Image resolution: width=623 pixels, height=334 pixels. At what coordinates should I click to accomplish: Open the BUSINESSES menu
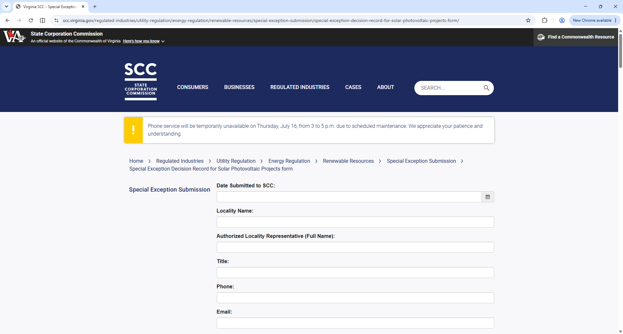[x=239, y=87]
